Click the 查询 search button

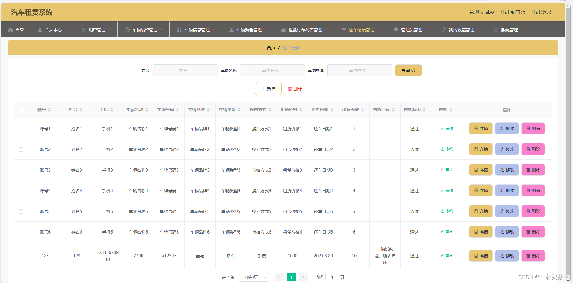[408, 70]
